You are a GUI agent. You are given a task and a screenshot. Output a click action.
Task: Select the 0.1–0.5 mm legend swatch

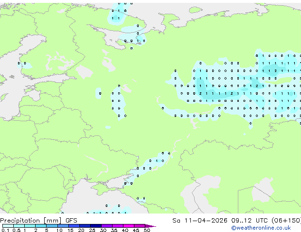click(x=8, y=226)
